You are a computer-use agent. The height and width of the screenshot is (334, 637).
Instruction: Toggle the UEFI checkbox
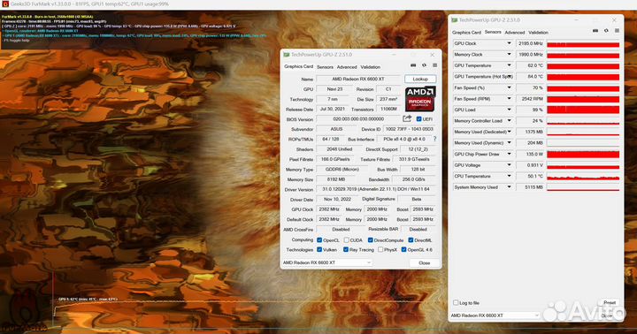click(x=418, y=119)
